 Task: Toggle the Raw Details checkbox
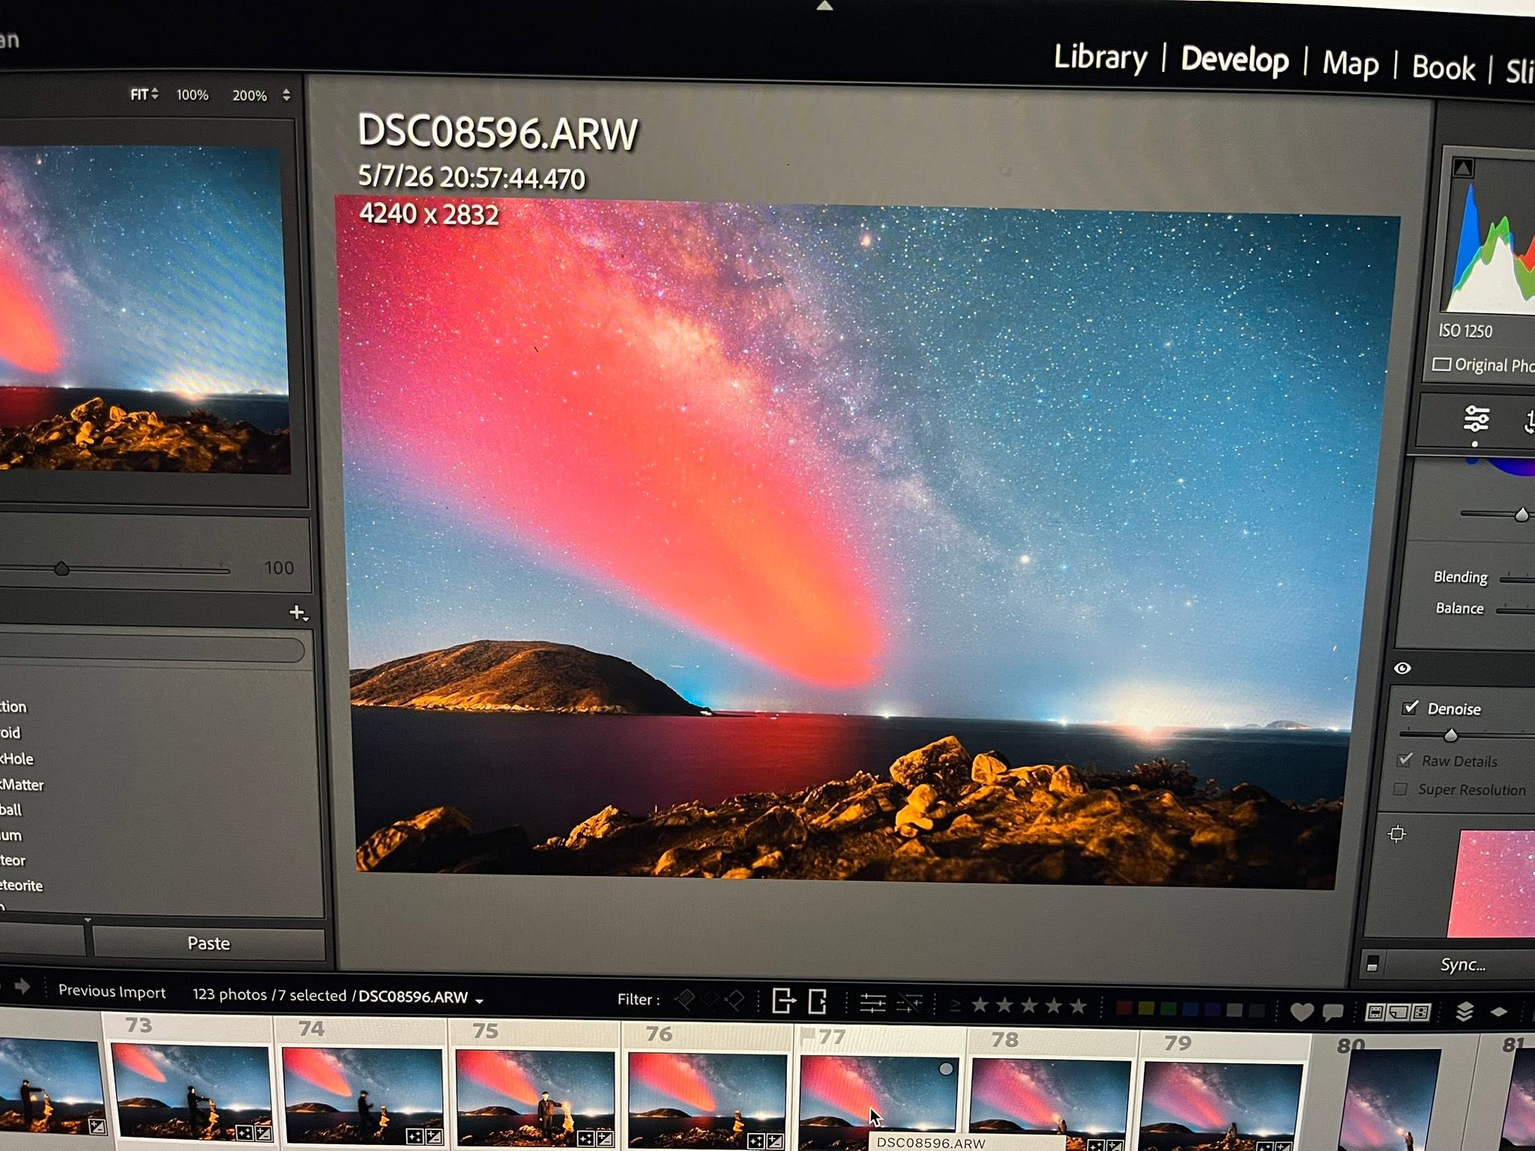pos(1405,760)
